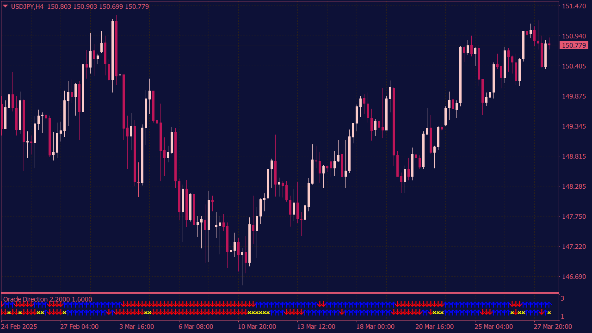Viewport: 592px width, 333px height.
Task: Click price scale value 147.220
Action: click(x=573, y=247)
